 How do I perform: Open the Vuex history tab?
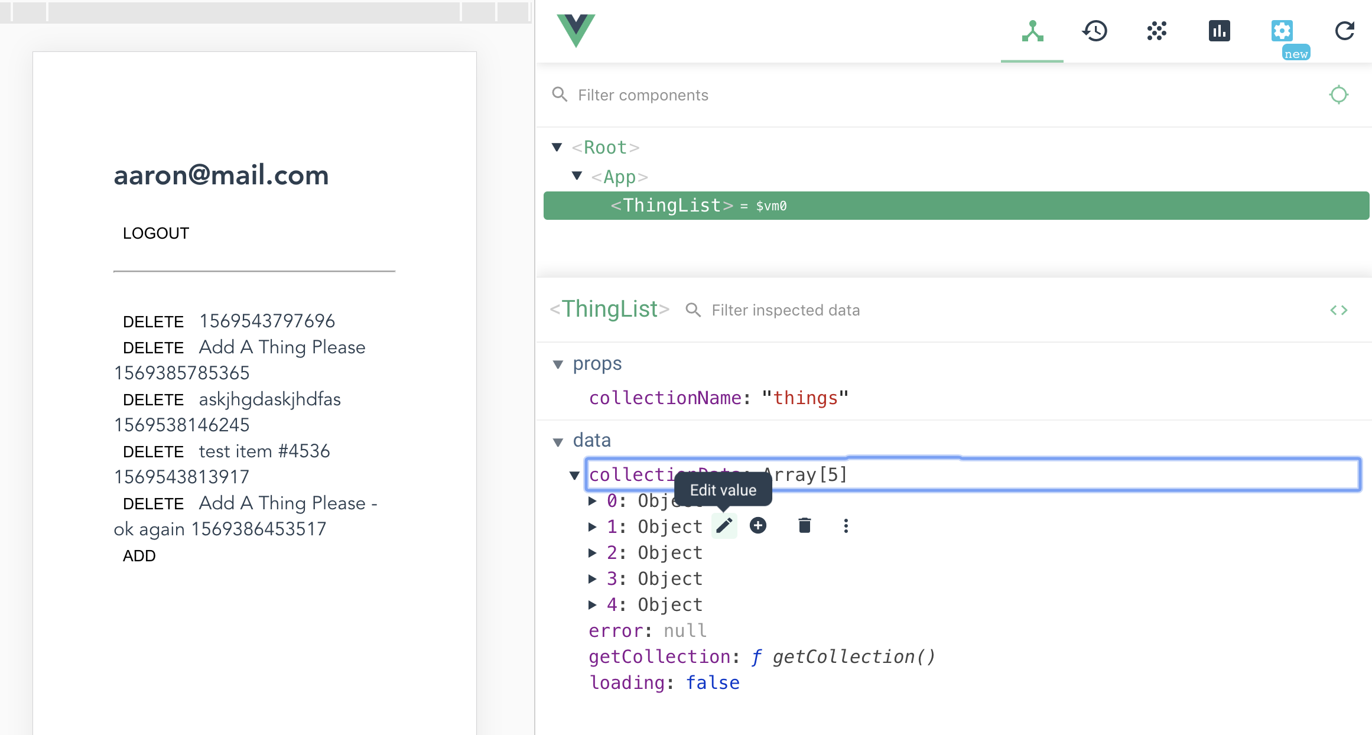point(1094,31)
